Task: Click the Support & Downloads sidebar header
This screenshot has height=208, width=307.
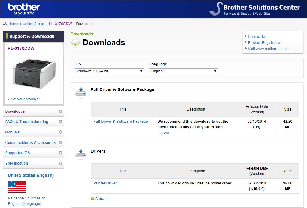Action: coord(34,36)
